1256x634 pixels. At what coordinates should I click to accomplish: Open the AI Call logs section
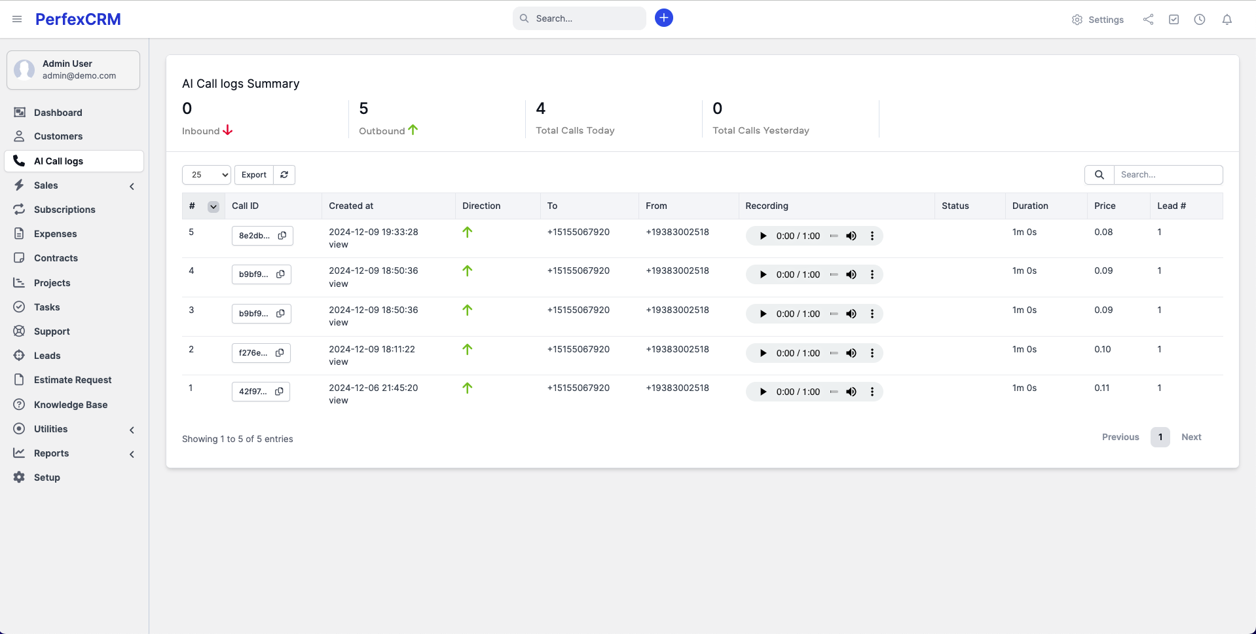pyautogui.click(x=59, y=160)
